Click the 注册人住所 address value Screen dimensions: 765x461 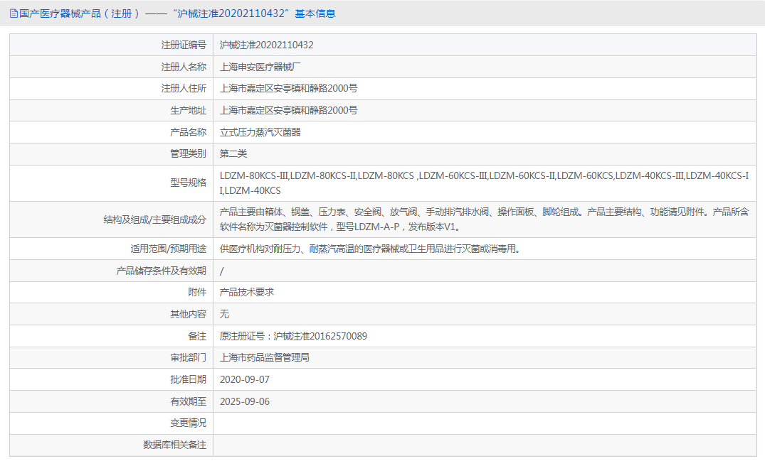(x=288, y=89)
